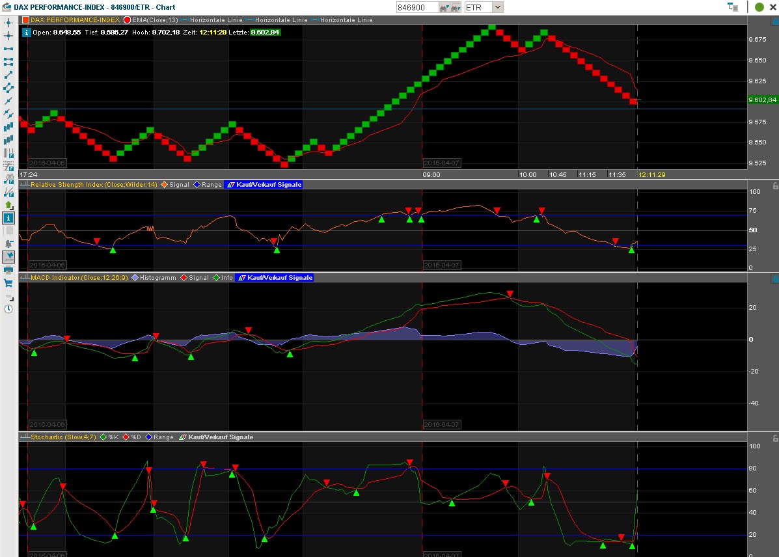Toggle Kauf/Verkauf Signale in the RSI panel
Screen dimensions: 779x557
click(x=263, y=184)
